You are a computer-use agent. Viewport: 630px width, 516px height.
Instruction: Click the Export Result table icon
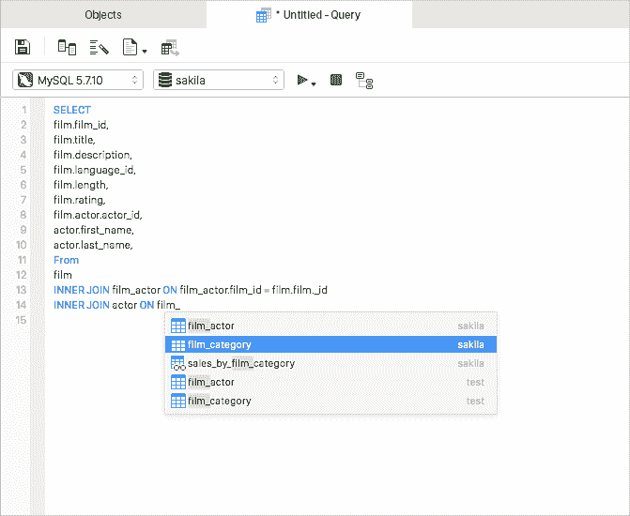[170, 48]
